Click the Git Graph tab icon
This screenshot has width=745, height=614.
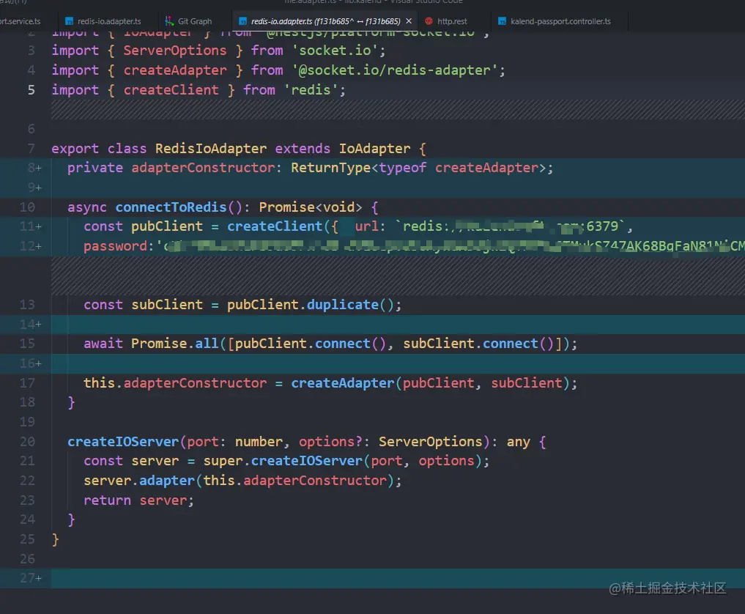(169, 21)
